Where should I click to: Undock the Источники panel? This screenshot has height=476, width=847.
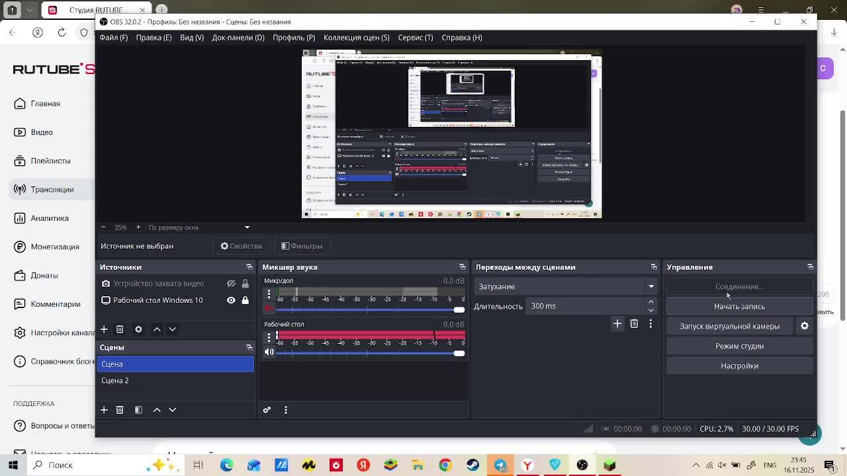coord(249,267)
